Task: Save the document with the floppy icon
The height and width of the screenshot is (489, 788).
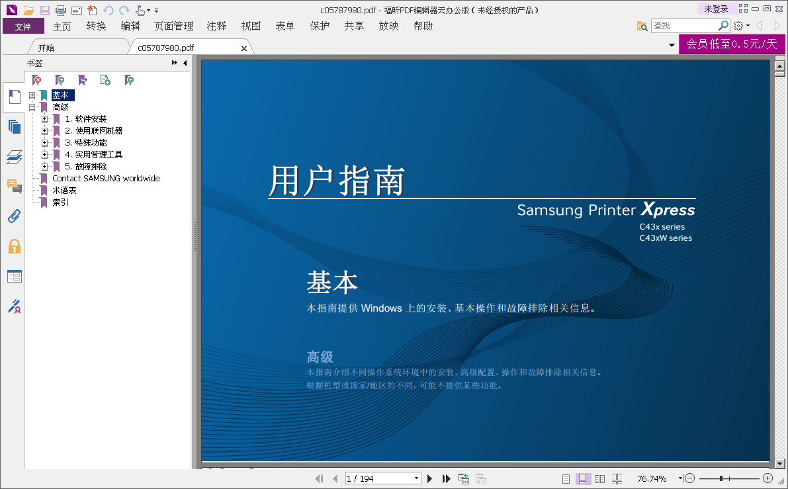Action: click(45, 10)
